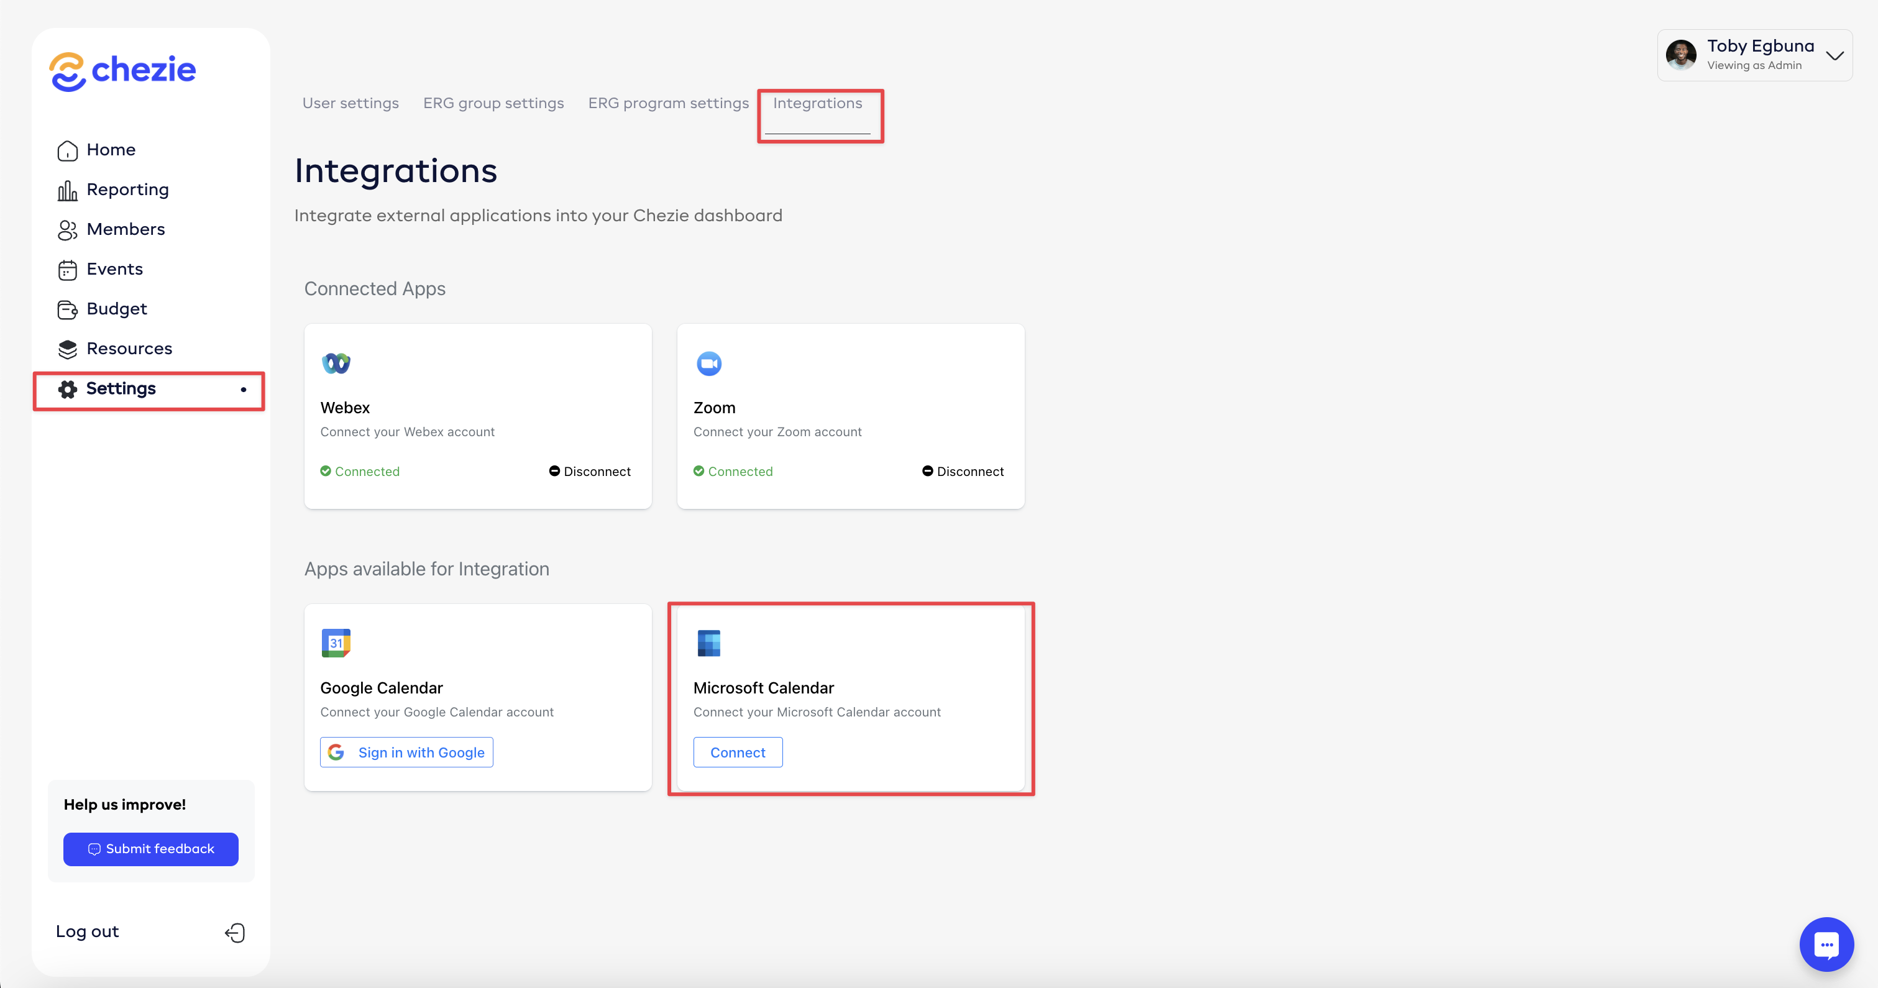Disconnect the Zoom integration
Image resolution: width=1878 pixels, height=988 pixels.
pyautogui.click(x=963, y=472)
